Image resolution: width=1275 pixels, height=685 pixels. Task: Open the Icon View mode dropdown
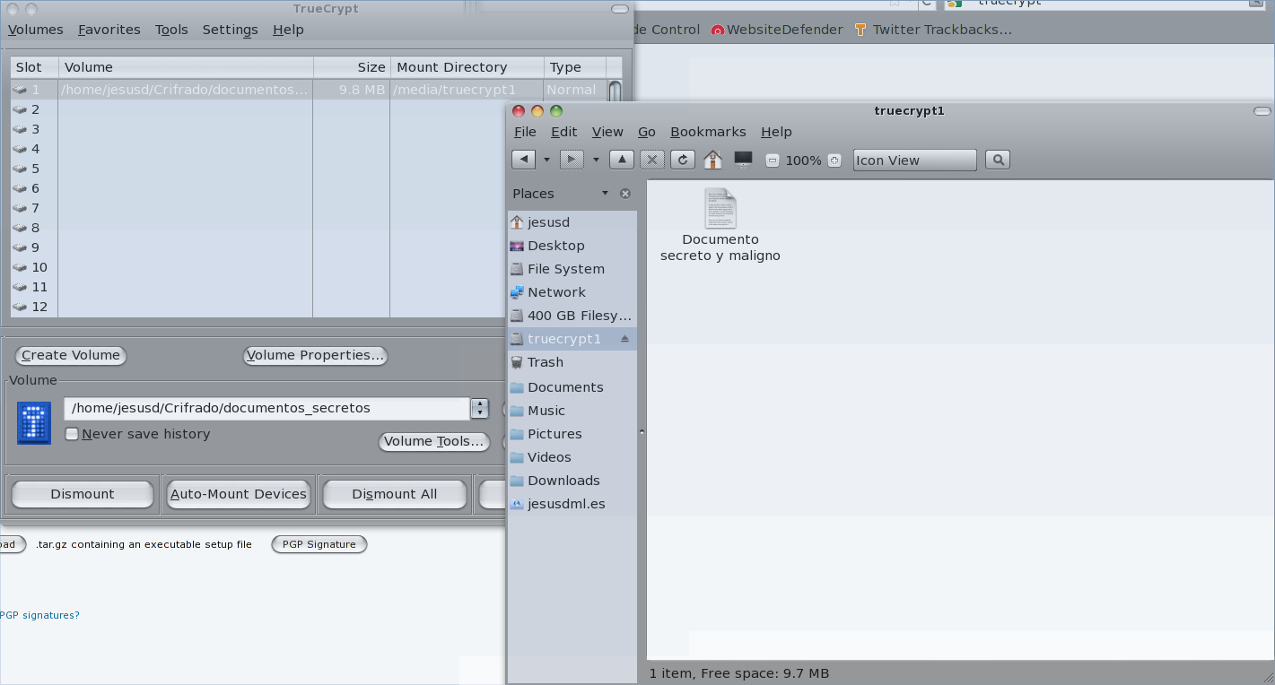914,160
